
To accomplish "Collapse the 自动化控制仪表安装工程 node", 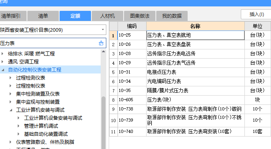I will pos(3,69).
